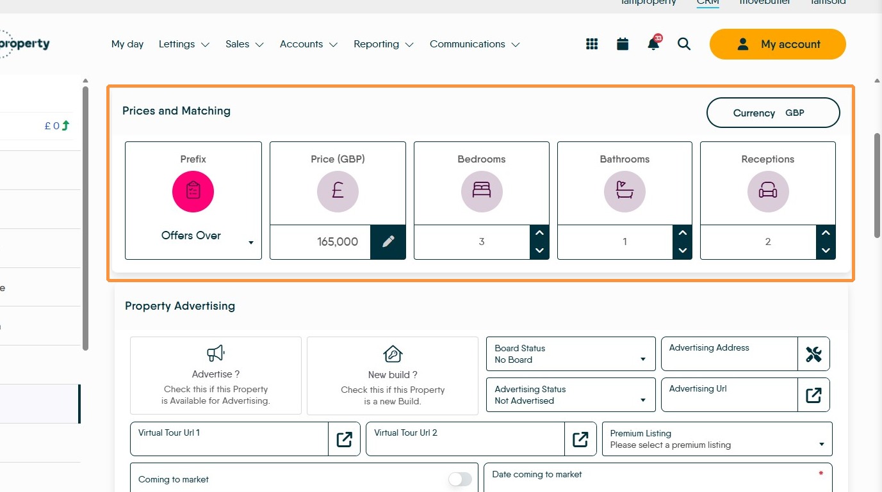
Task: Click the pink Prefix clipboard icon
Action: tap(193, 191)
